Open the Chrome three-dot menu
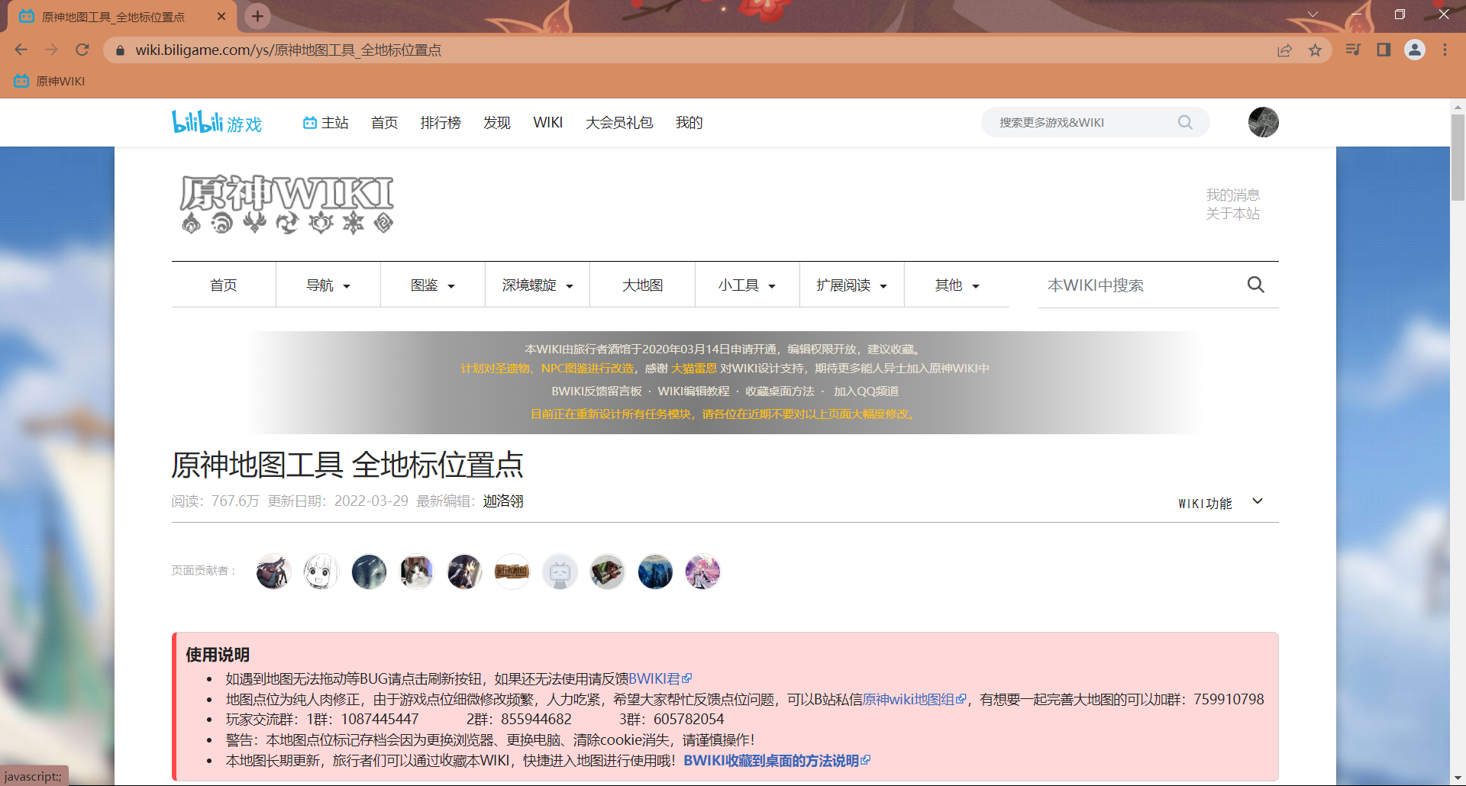Image resolution: width=1466 pixels, height=786 pixels. [x=1445, y=50]
